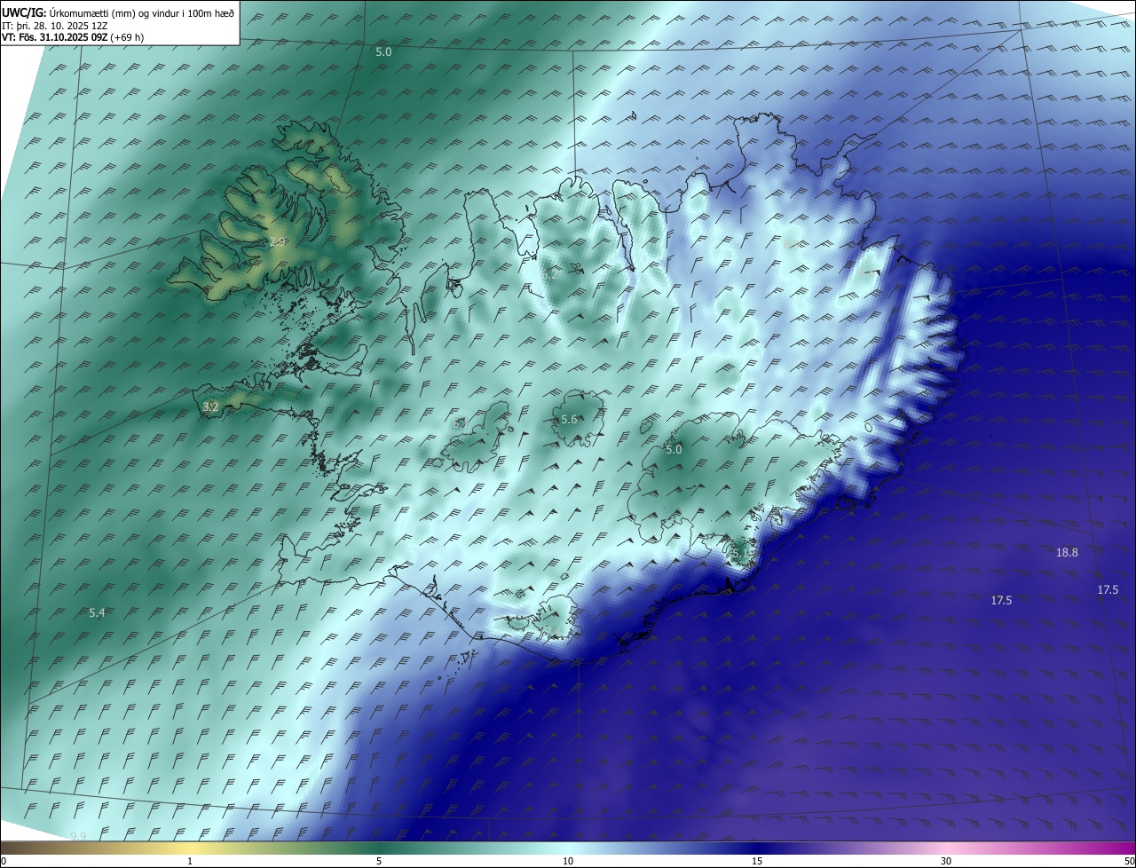Click the 15 tick label of the color scale
Image resolution: width=1136 pixels, height=868 pixels.
[757, 861]
